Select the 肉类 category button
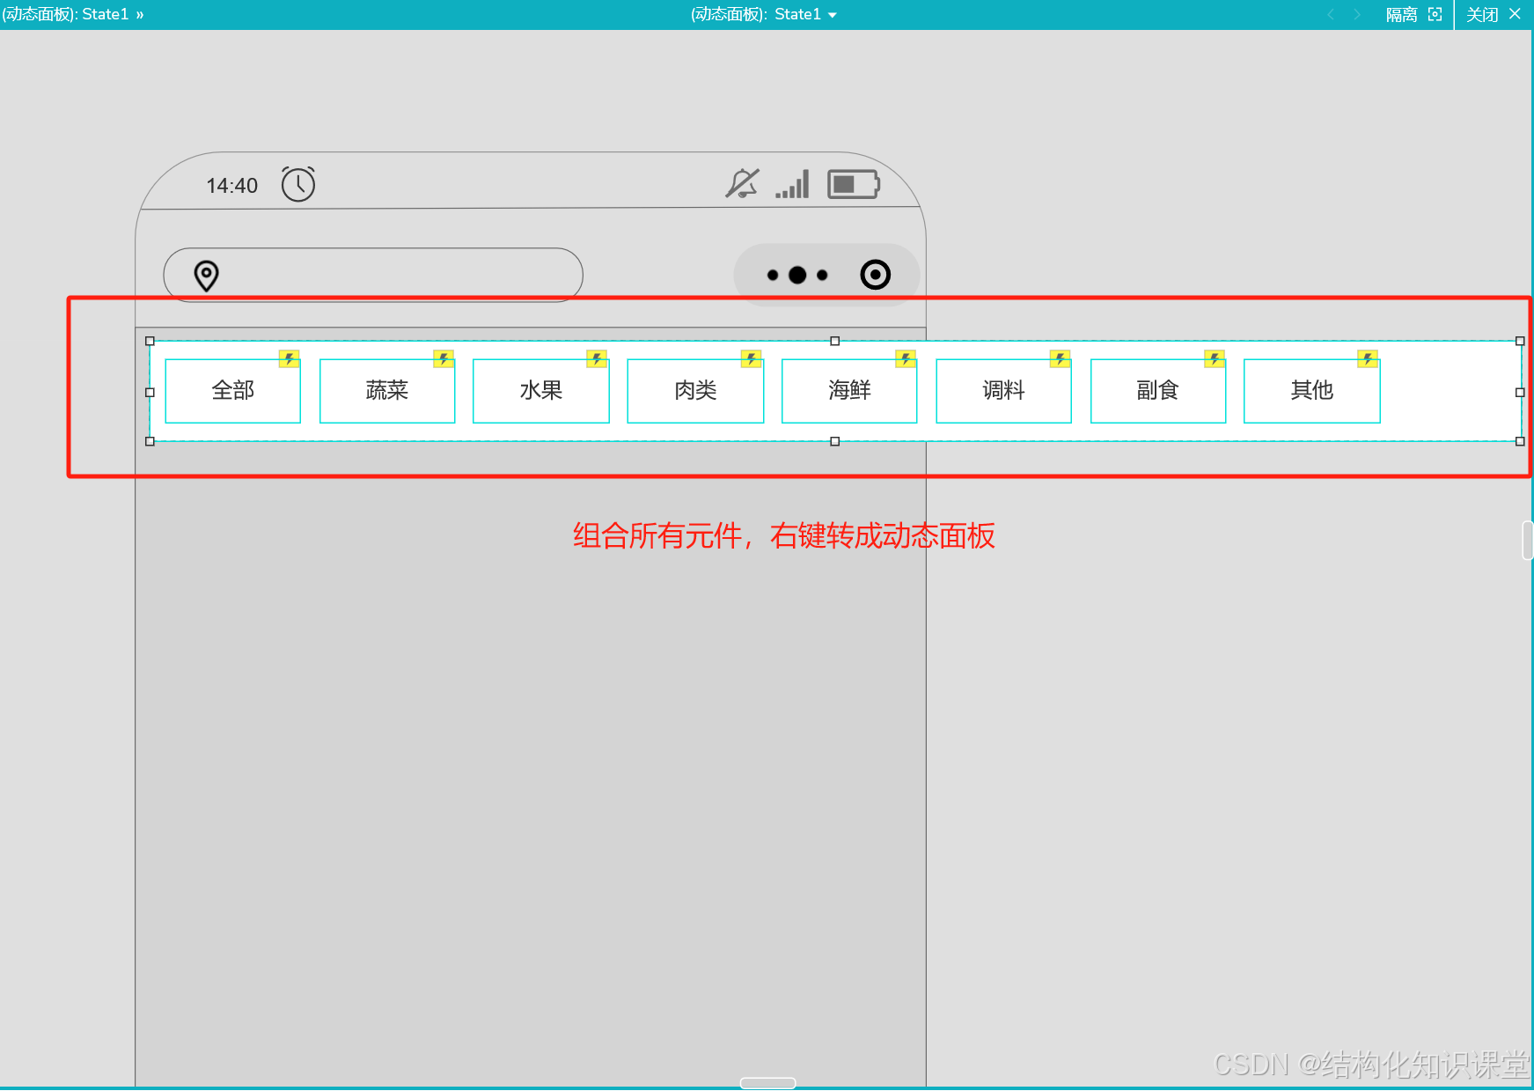The height and width of the screenshot is (1091, 1534). [695, 391]
